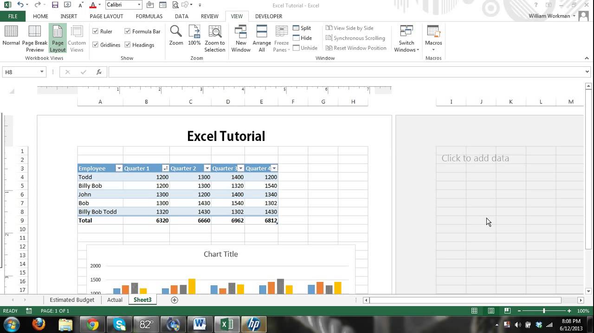Screen dimensions: 594x333
Task: Expand the Calibri font dropdown
Action: click(139, 5)
